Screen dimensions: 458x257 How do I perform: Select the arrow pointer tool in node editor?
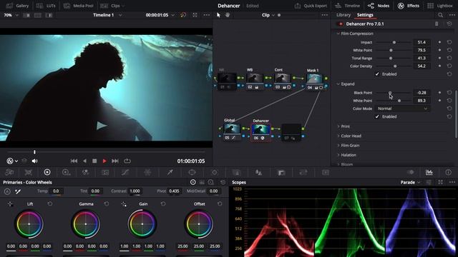point(218,15)
